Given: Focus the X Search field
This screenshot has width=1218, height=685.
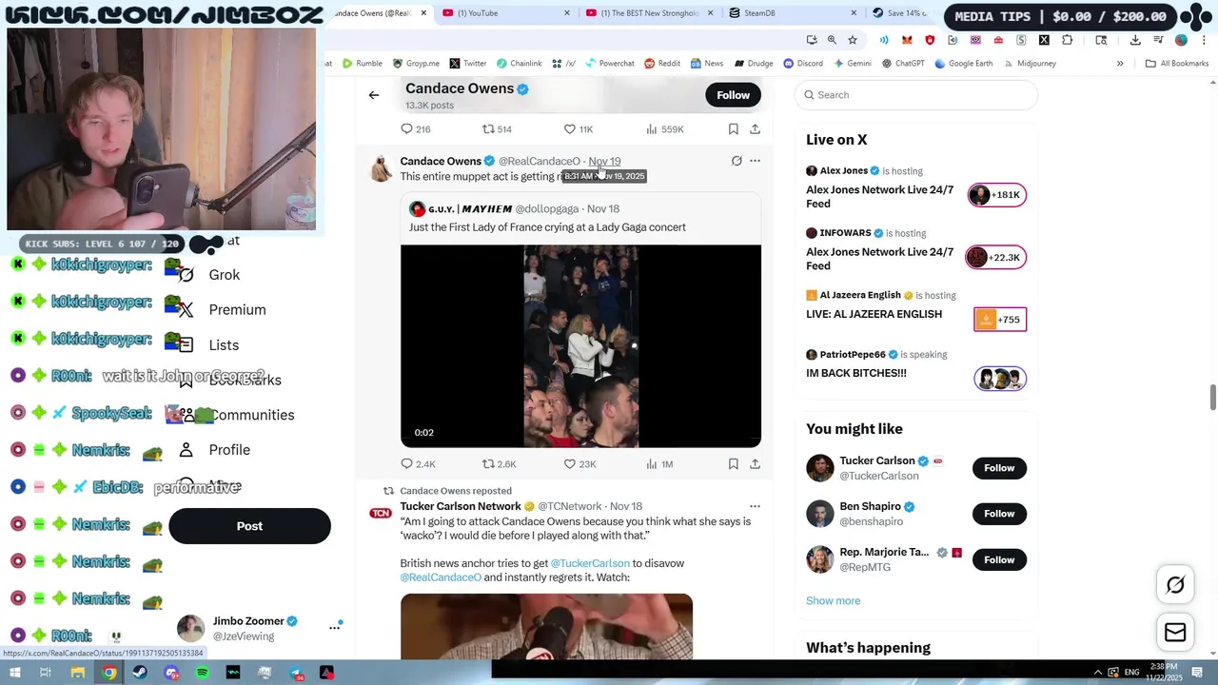Looking at the screenshot, I should pyautogui.click(x=916, y=95).
